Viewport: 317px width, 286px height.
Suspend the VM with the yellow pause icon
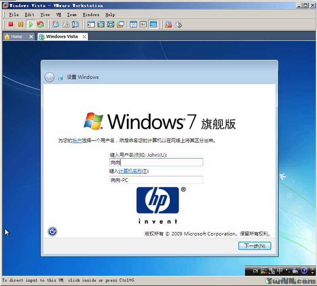point(21,25)
